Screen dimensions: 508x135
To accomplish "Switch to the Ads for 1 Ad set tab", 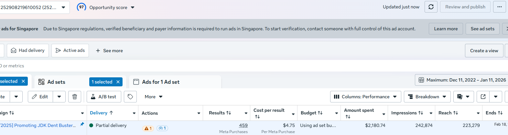I will click(x=161, y=82).
